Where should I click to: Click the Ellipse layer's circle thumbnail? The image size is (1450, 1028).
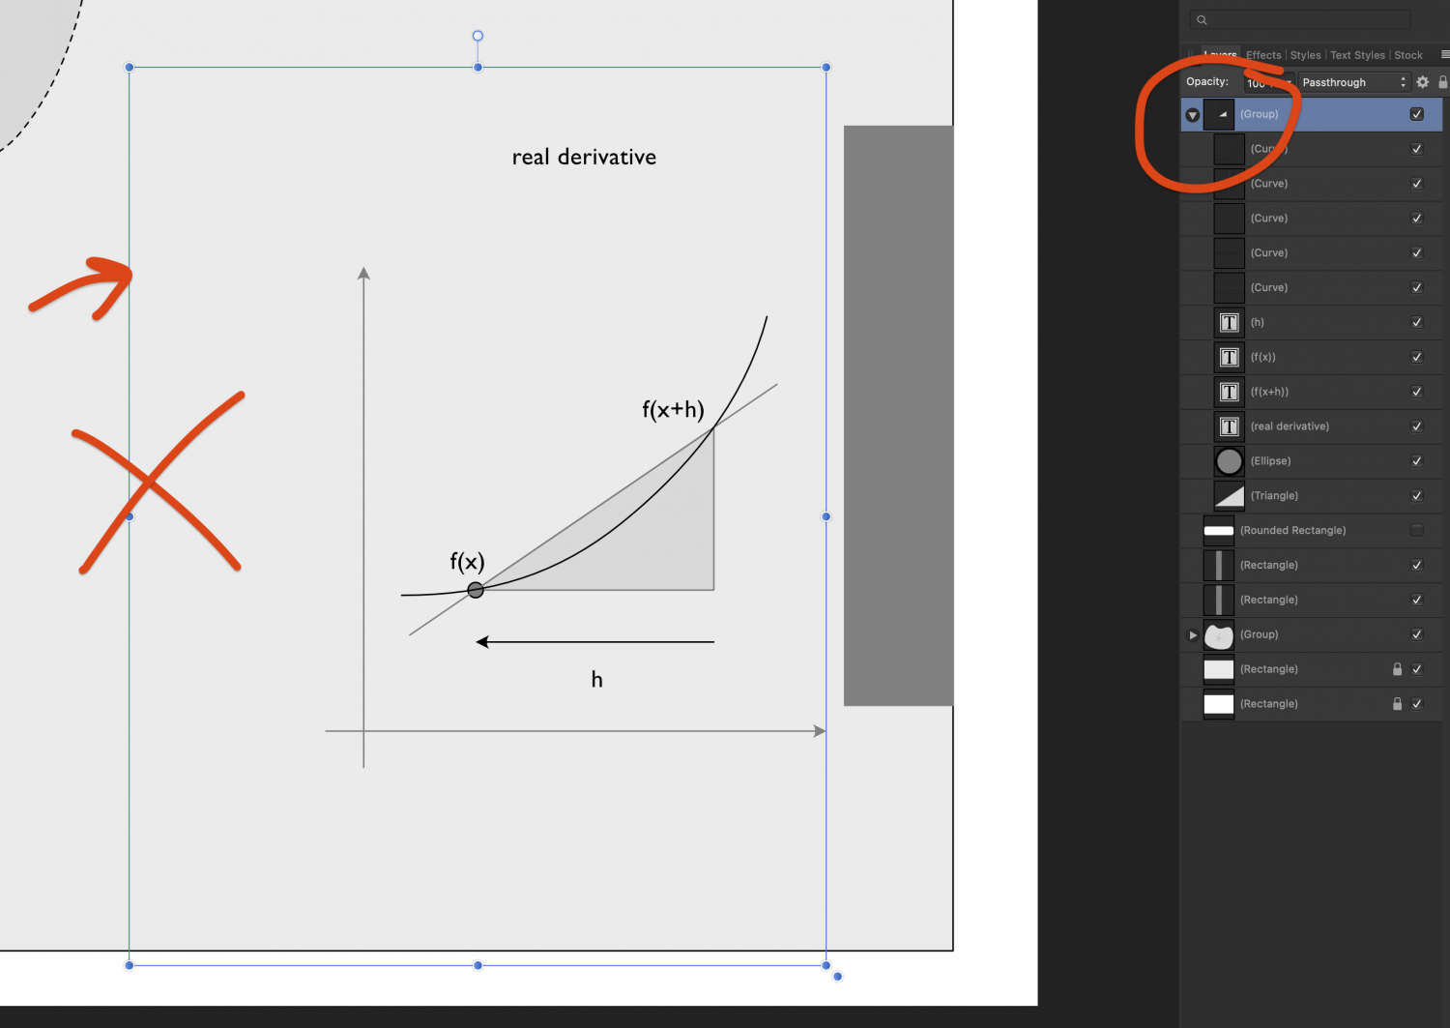click(x=1229, y=461)
